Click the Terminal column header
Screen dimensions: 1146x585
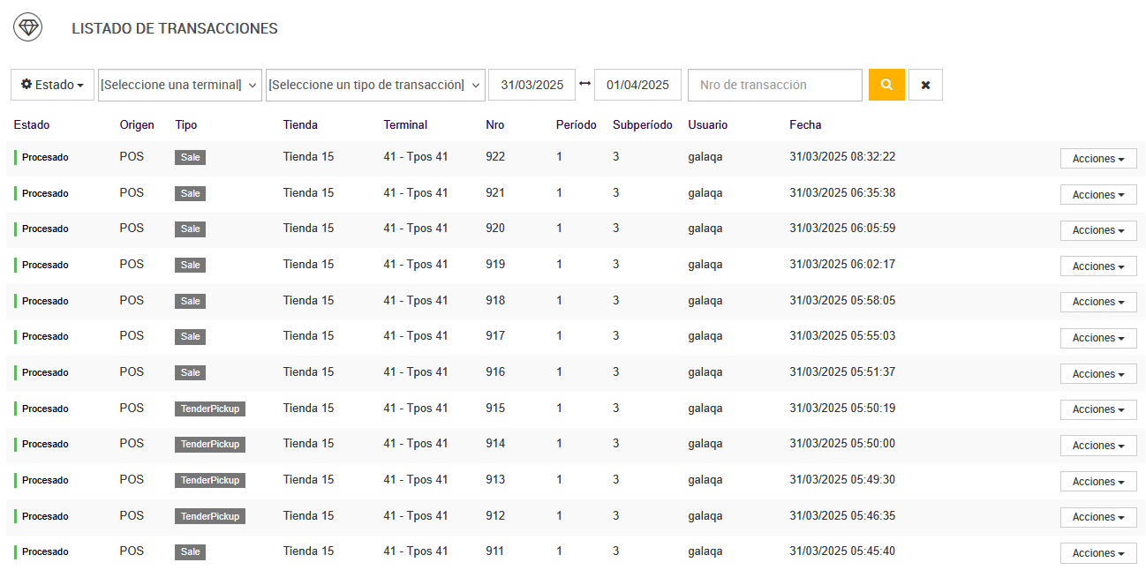pyautogui.click(x=405, y=124)
